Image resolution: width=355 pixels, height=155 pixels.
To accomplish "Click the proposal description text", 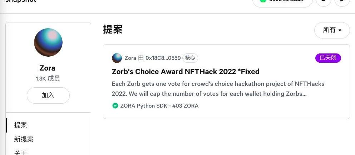I will coord(218,89).
